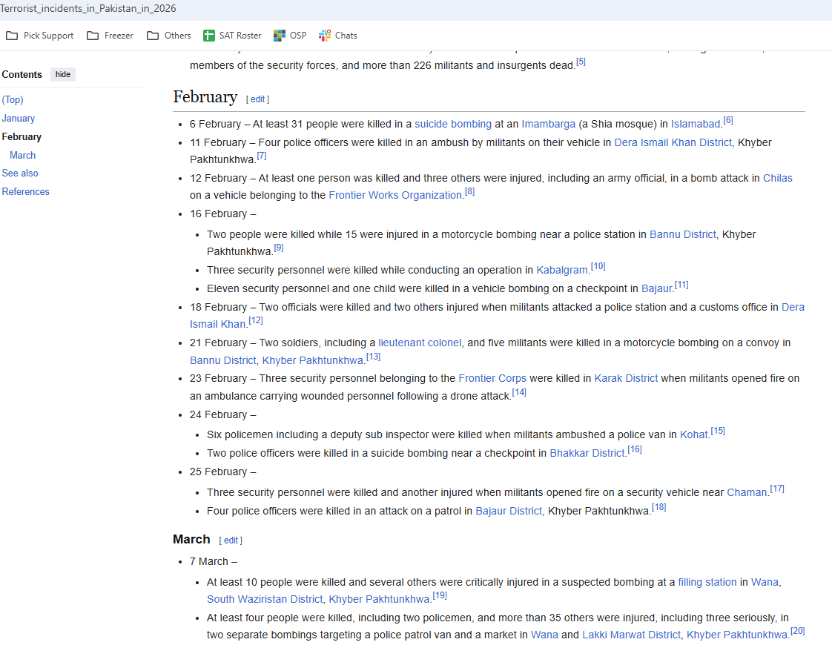Open the Chats Slack bookmark

338,36
